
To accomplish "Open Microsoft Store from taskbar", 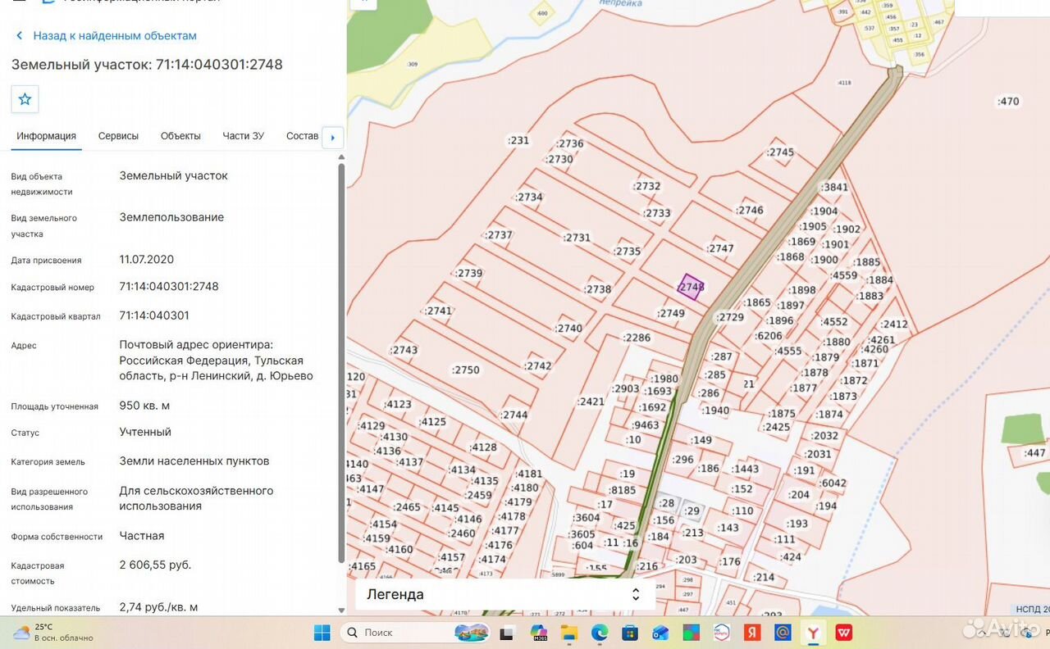I will [x=630, y=633].
